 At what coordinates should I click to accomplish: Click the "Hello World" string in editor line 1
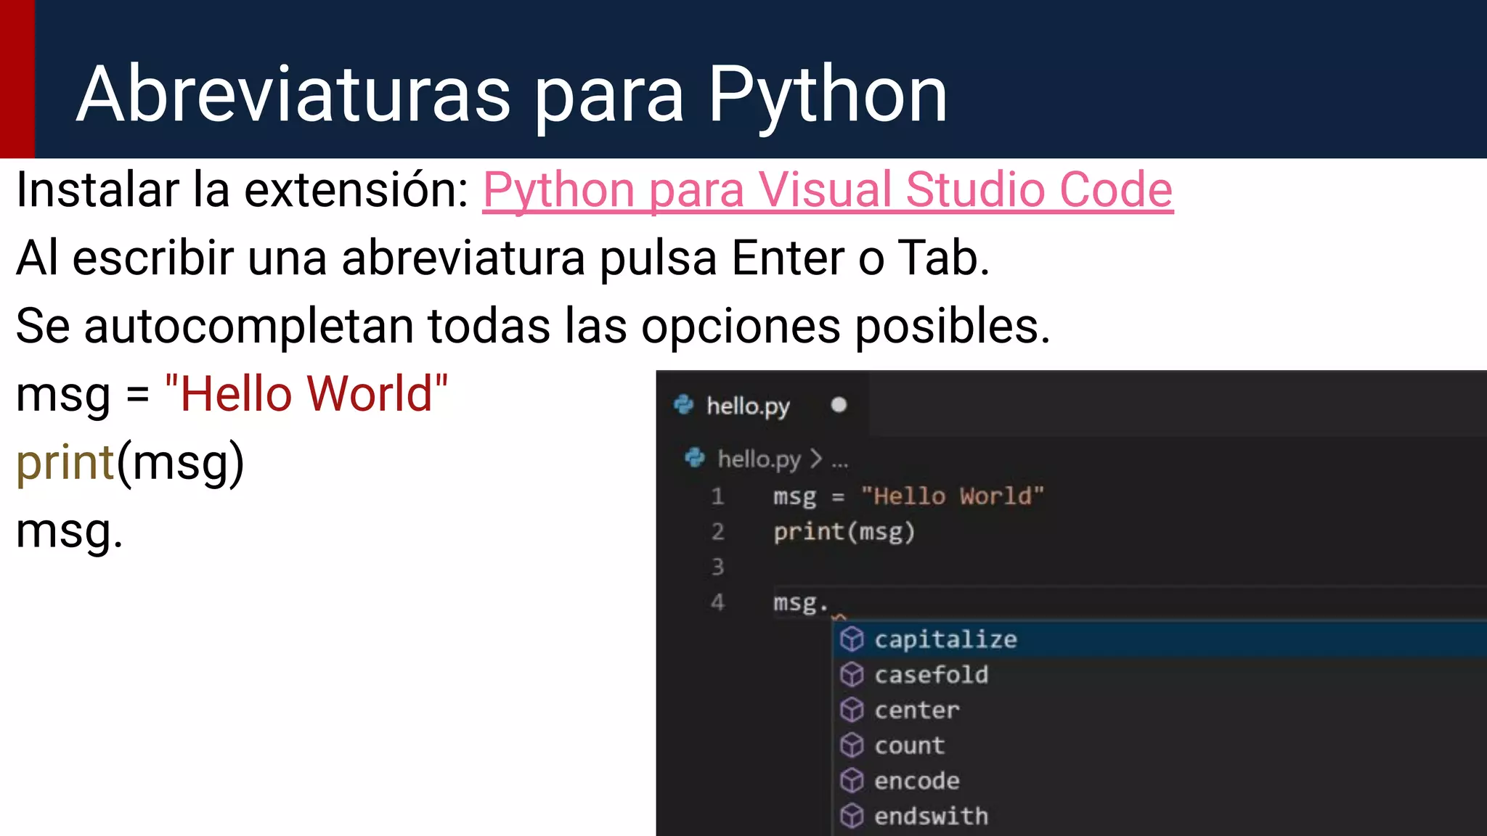pyautogui.click(x=952, y=496)
